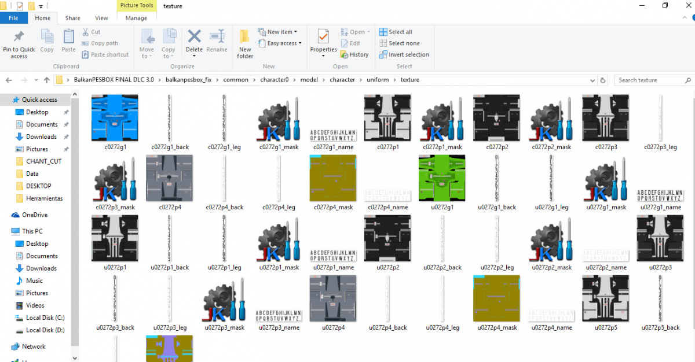
Task: Open Videos folder under This PC
Action: click(35, 305)
